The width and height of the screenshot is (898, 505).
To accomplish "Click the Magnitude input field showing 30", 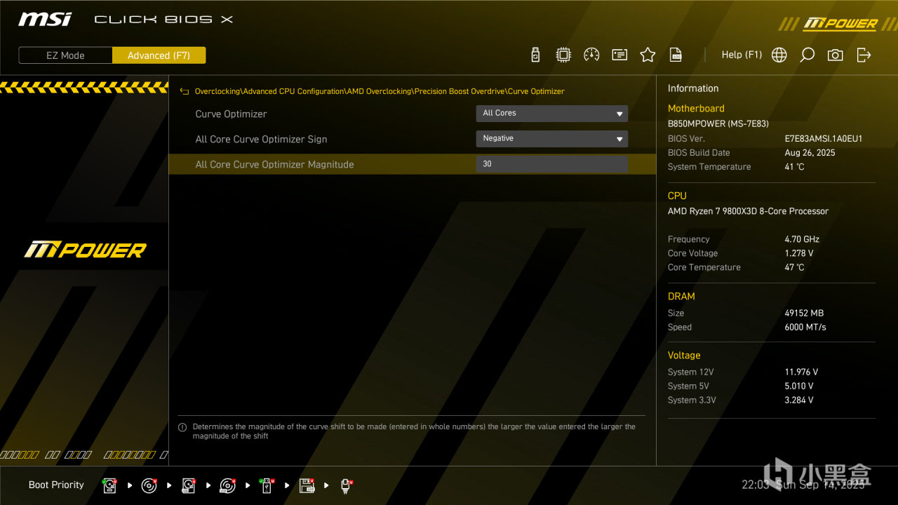I will click(x=552, y=164).
